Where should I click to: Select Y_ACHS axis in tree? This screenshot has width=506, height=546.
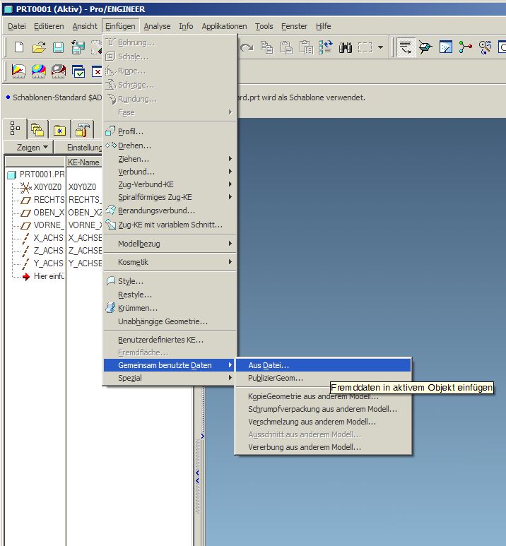[x=42, y=263]
